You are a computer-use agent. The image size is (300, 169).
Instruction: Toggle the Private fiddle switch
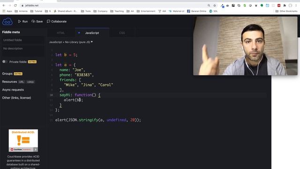(x=5, y=61)
